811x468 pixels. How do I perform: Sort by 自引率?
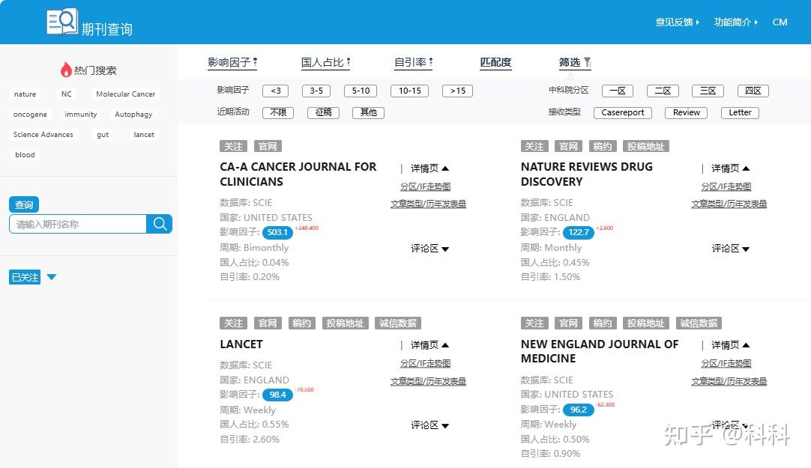point(413,62)
